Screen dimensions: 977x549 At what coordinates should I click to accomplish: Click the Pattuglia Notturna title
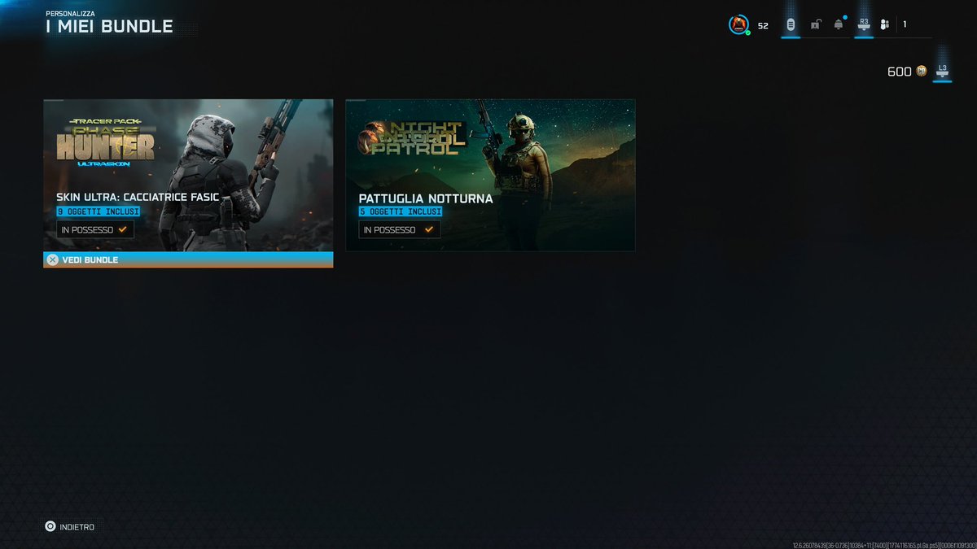click(426, 198)
